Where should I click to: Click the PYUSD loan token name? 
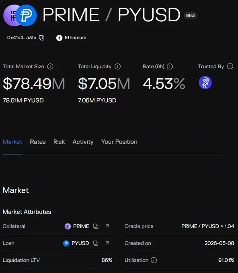pos(80,243)
